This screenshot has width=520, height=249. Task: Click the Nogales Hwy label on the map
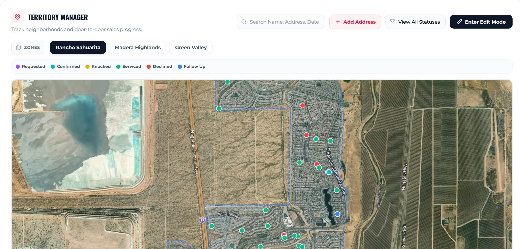[x=404, y=177]
